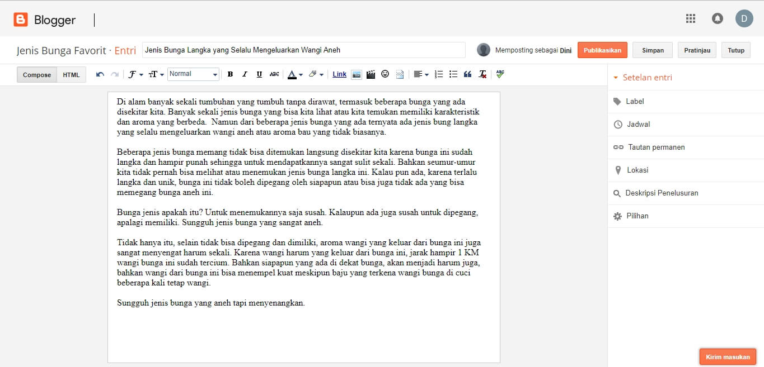The image size is (764, 367).
Task: Undo the last editing action
Action: pos(101,74)
